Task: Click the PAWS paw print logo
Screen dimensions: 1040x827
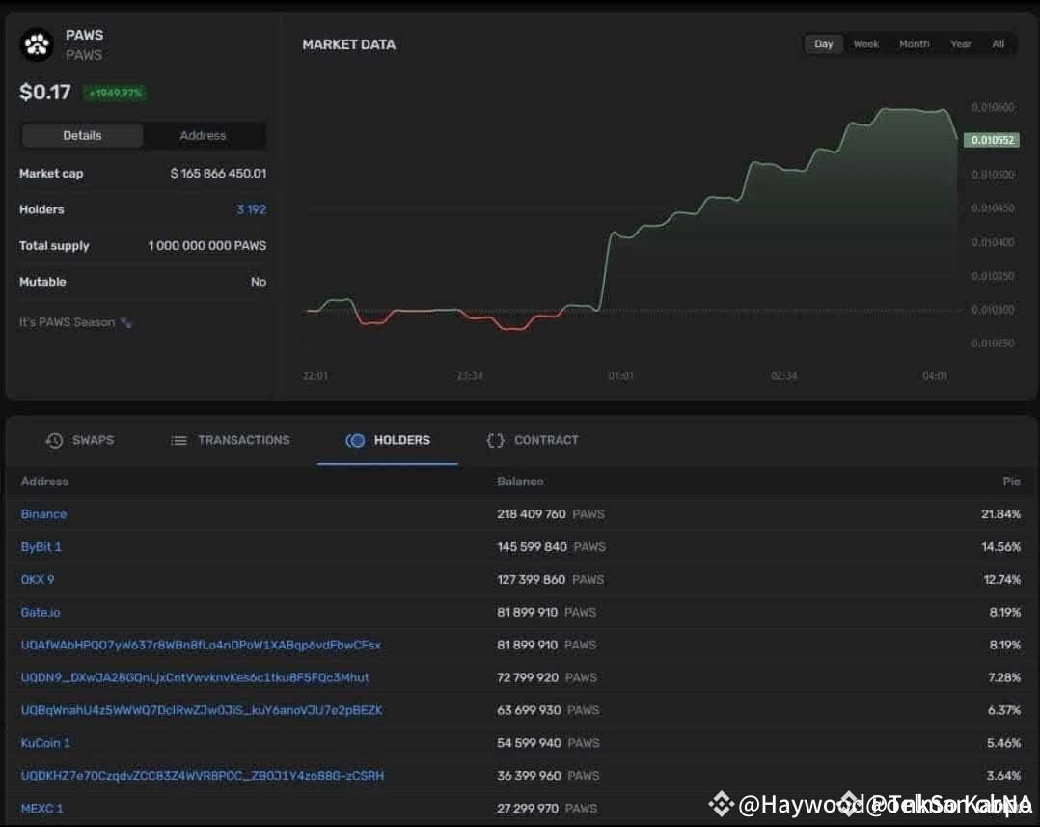Action: pyautogui.click(x=36, y=44)
